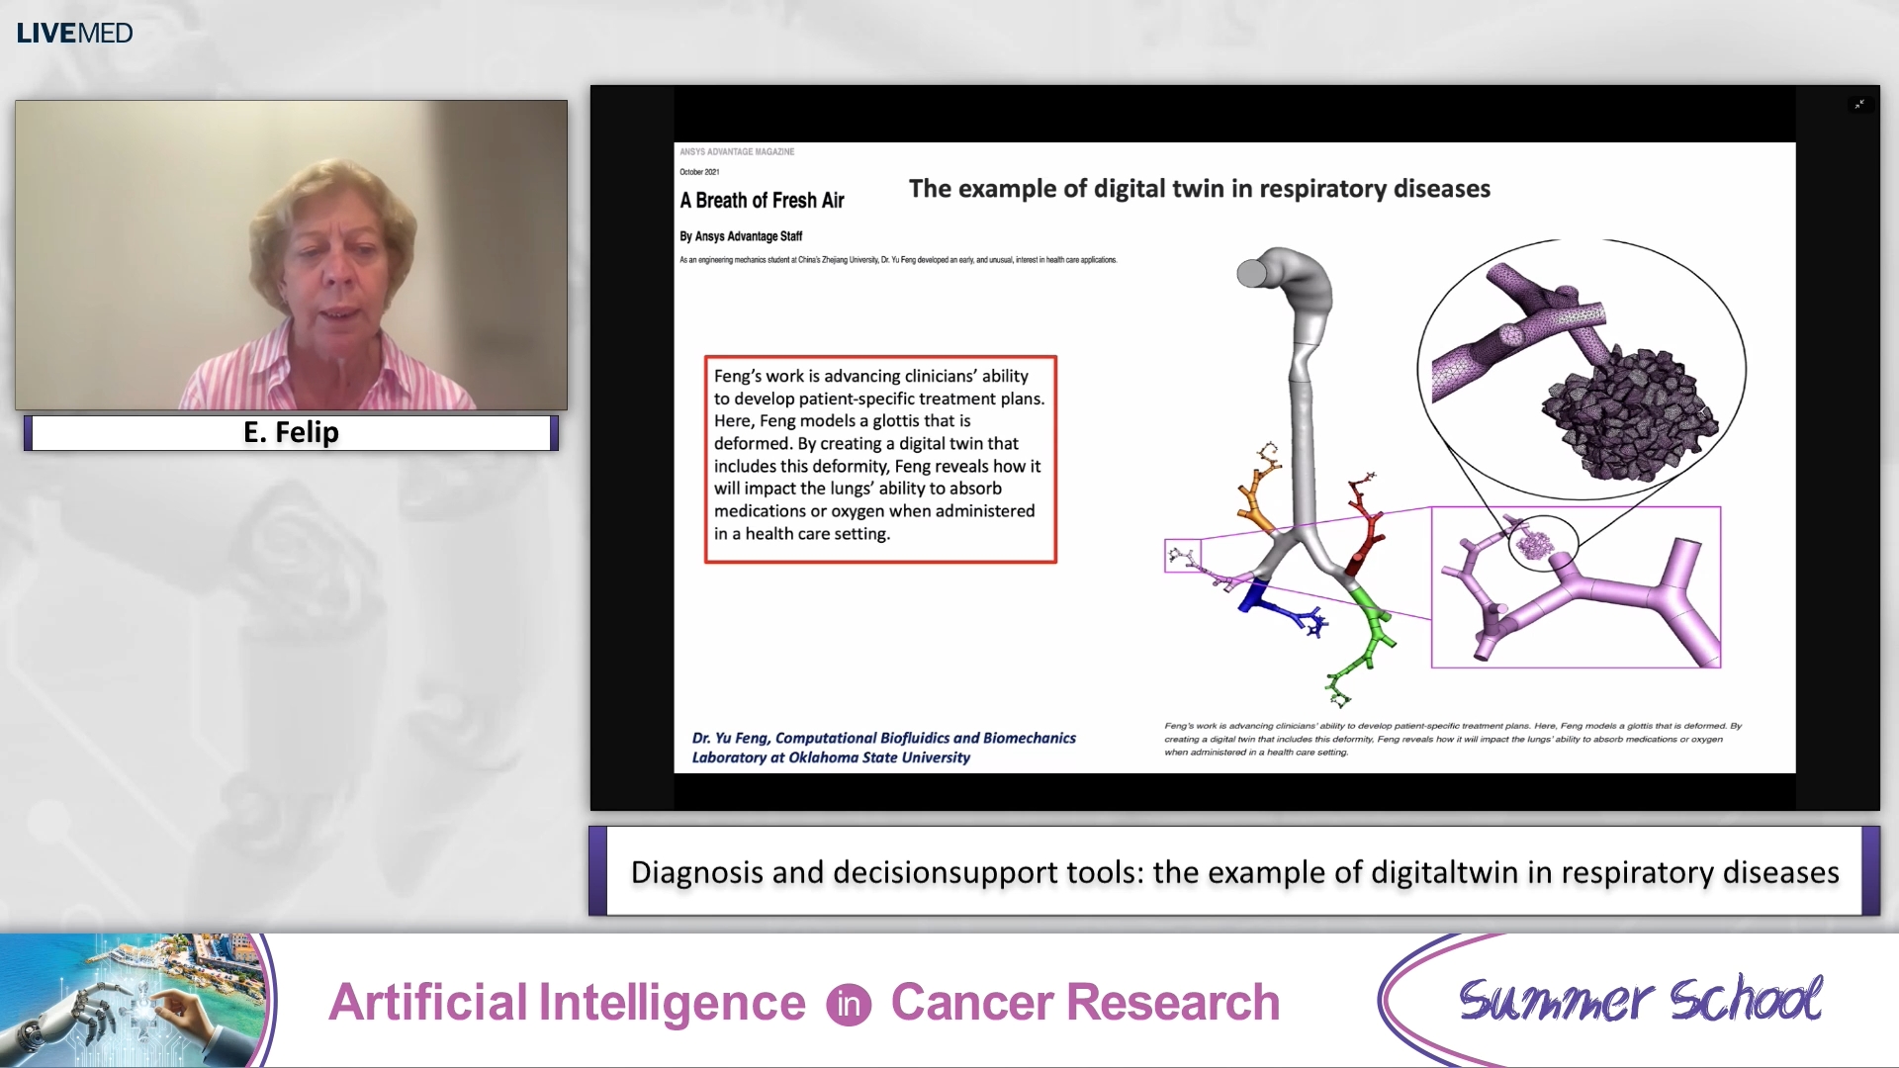Click Dr. Yu Feng laboratory credit link

tap(884, 747)
